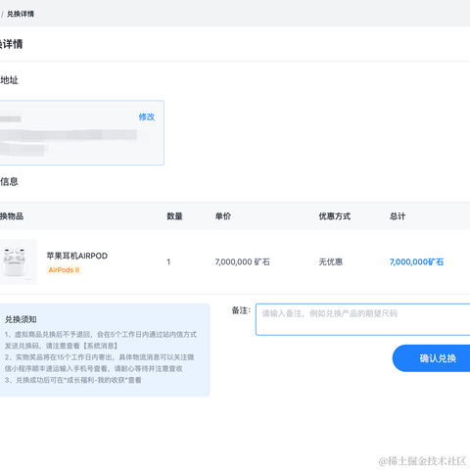This screenshot has height=470, width=470.
Task: Click the 总计 column header
Action: tap(398, 216)
